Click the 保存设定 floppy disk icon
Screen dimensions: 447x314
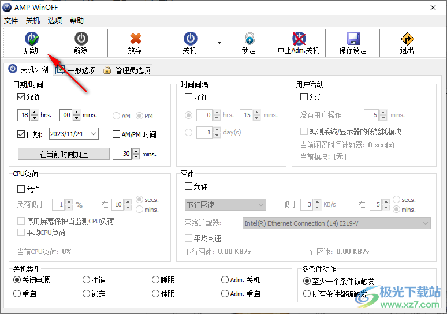[x=353, y=39]
